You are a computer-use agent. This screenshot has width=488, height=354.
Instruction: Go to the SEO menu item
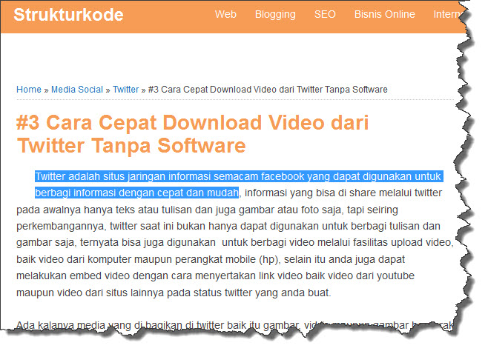pyautogui.click(x=325, y=14)
